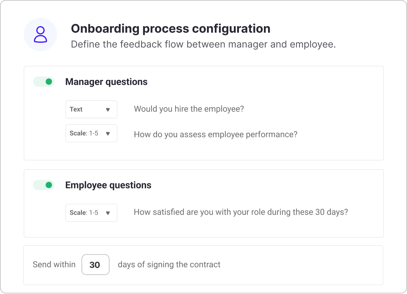The width and height of the screenshot is (407, 294).
Task: Click the "Send within" label
Action: coord(54,264)
